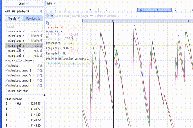Collapse the Lap Overview section
Viewport: 193px width, 128px height.
coord(6,99)
